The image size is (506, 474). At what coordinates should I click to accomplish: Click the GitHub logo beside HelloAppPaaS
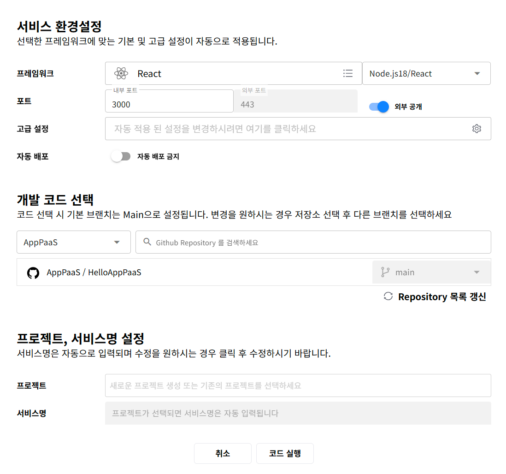[x=33, y=273]
